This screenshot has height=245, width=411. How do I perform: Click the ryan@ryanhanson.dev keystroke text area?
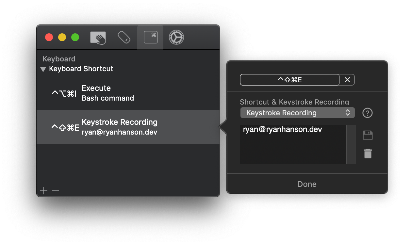[x=293, y=144]
